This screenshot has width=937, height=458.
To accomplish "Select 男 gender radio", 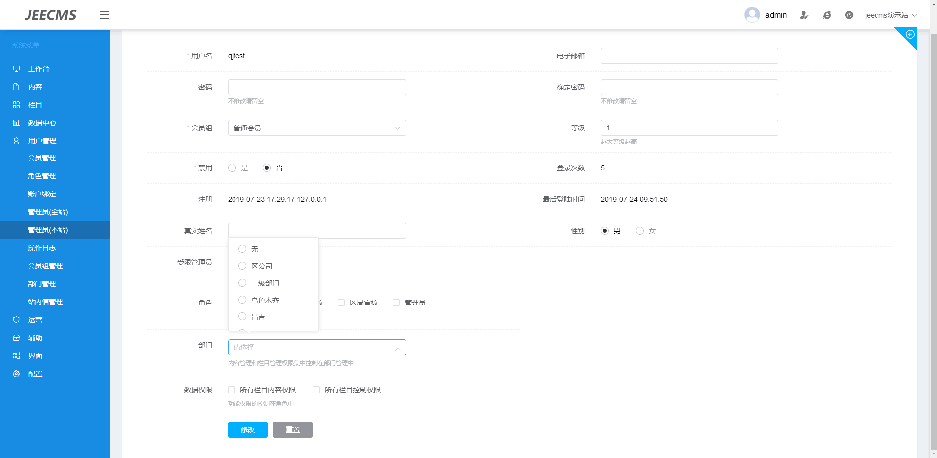I will coord(605,231).
